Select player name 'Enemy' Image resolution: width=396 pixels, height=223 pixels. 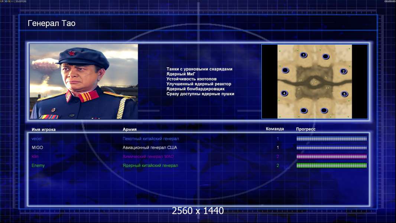coord(38,165)
